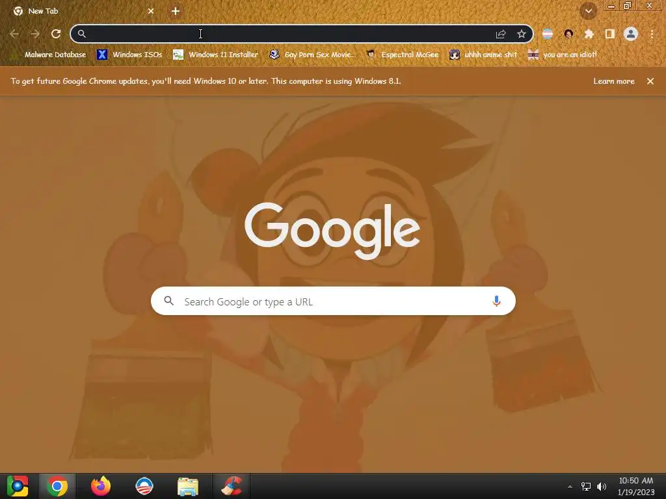Screen dimensions: 666x499
Task: Go forward using the forward arrow
Action: (35, 34)
